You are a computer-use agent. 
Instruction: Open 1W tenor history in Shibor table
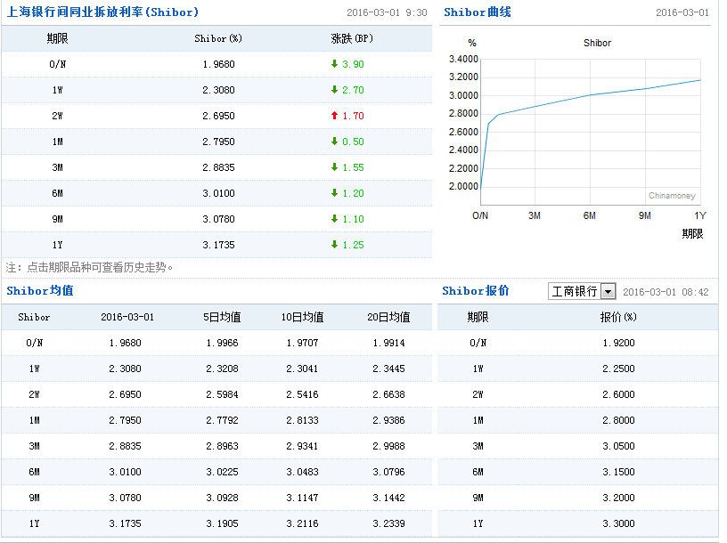pyautogui.click(x=57, y=90)
